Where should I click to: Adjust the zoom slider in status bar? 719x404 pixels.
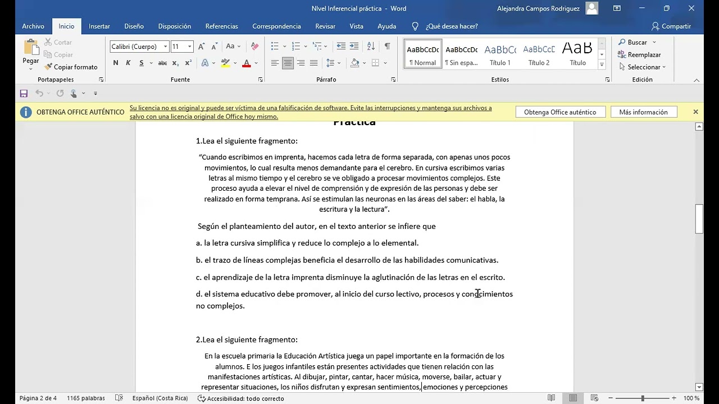pos(643,398)
